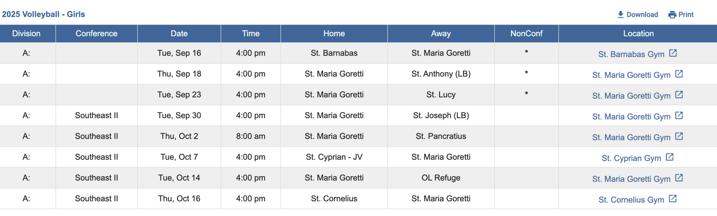Click the NonConf column header
This screenshot has height=216, width=717.
527,34
